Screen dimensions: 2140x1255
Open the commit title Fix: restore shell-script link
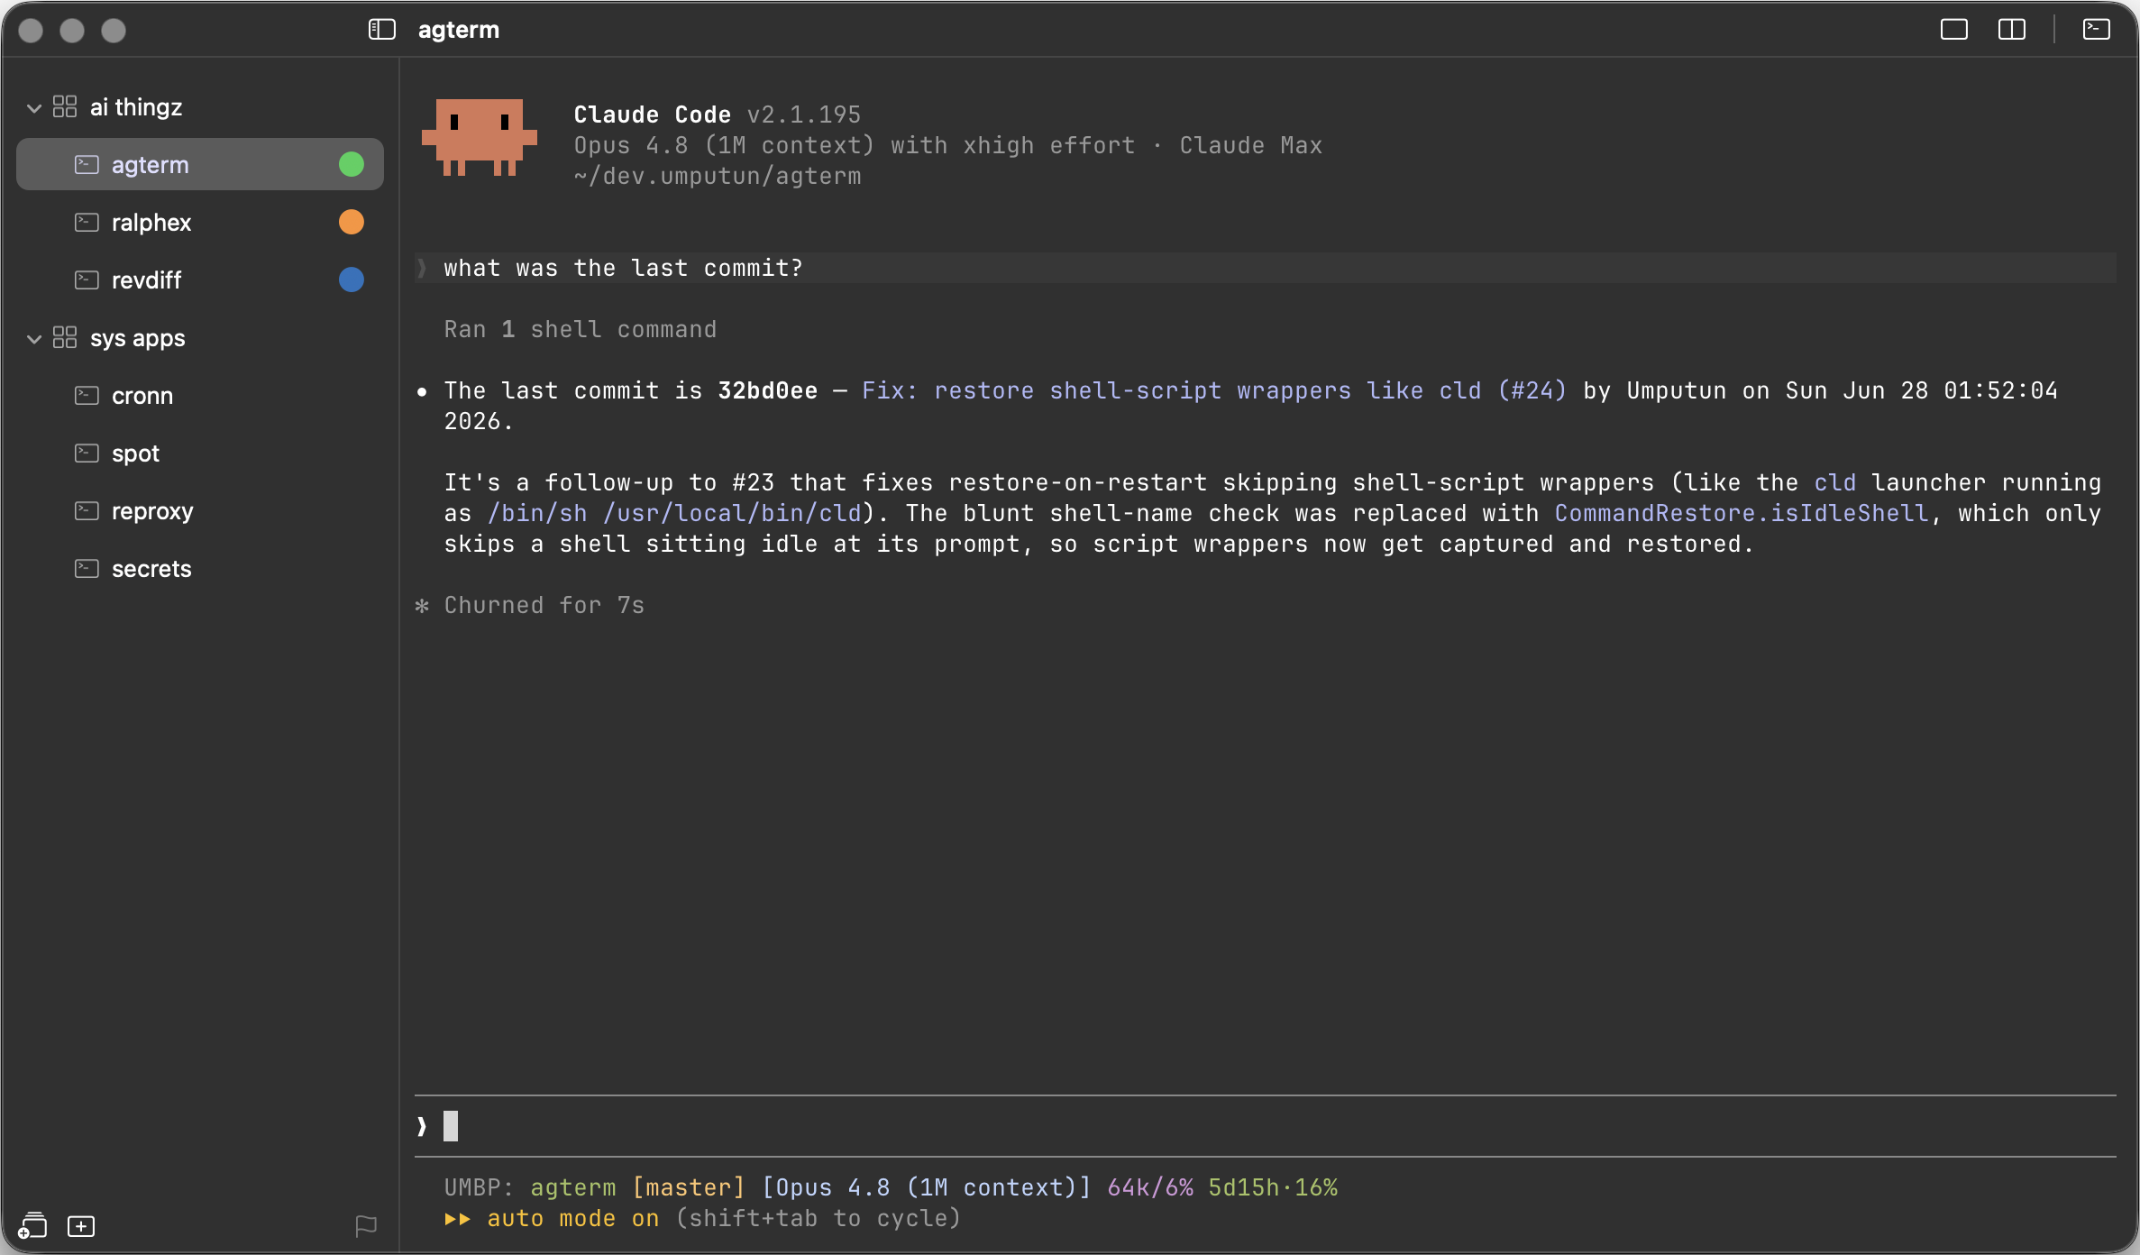click(1214, 390)
